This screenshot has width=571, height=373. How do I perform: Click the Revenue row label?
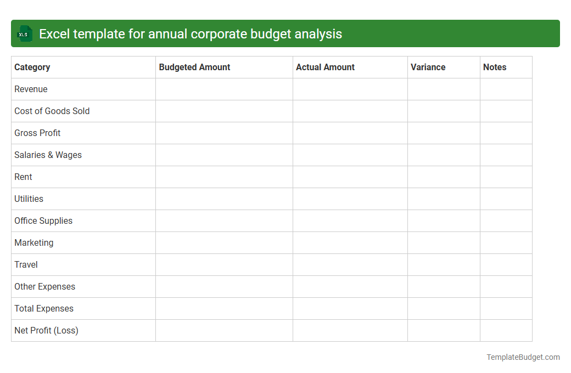(x=31, y=89)
